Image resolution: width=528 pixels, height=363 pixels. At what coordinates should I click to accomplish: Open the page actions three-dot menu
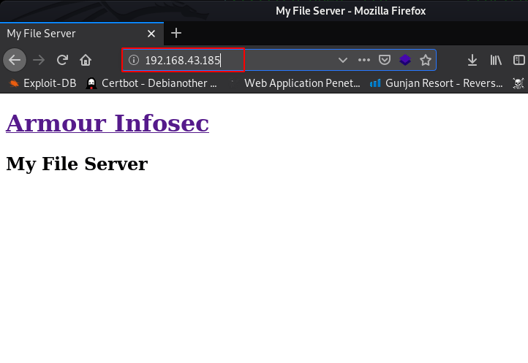(364, 60)
